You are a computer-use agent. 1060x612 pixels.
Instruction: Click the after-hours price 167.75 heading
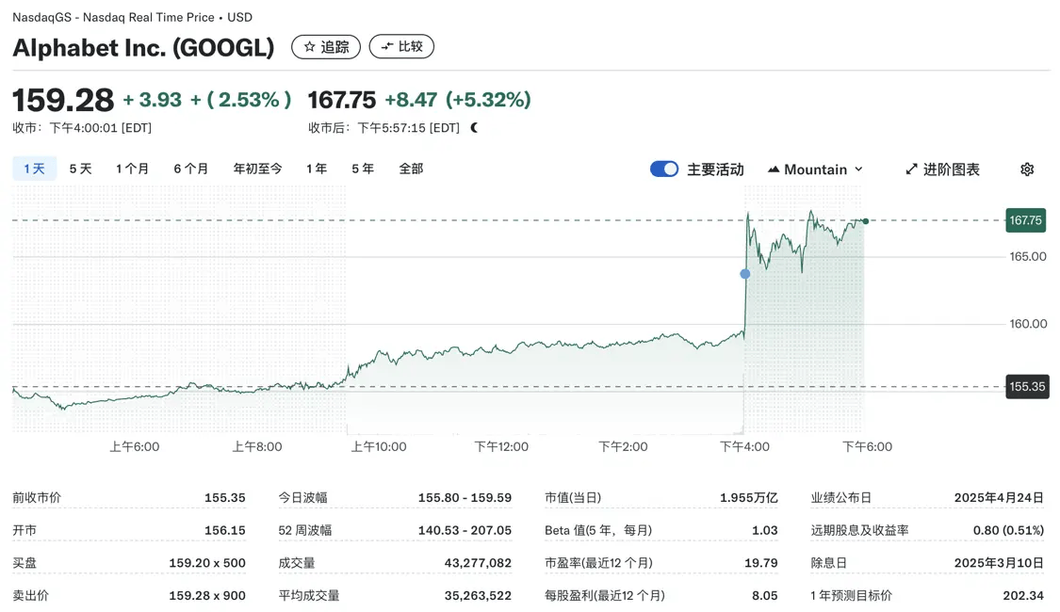(x=341, y=100)
